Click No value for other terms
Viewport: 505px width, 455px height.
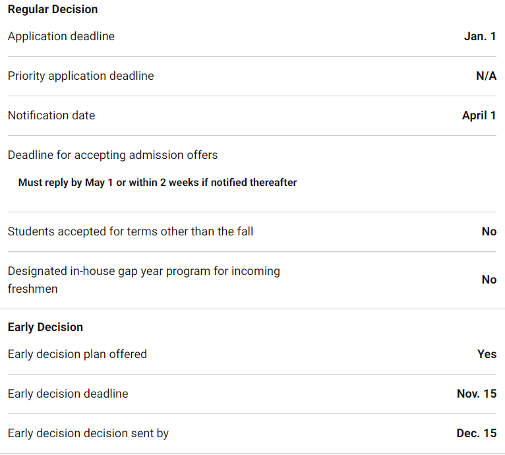(x=489, y=231)
